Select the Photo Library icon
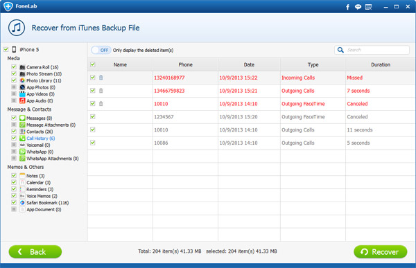 point(22,80)
